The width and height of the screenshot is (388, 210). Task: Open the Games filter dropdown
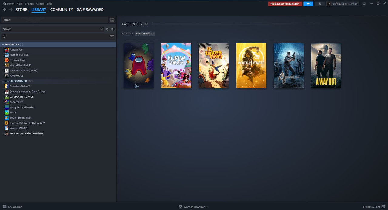click(52, 29)
